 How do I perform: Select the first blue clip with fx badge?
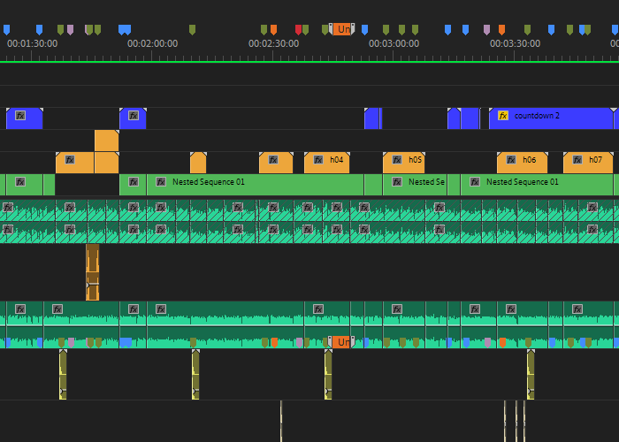point(25,118)
